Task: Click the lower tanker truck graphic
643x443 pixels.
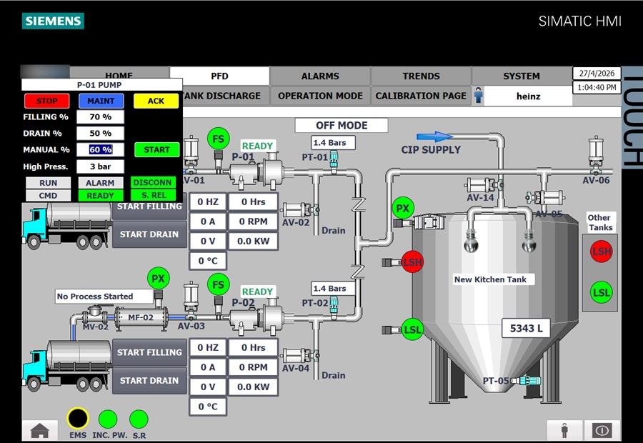Action: pyautogui.click(x=67, y=365)
